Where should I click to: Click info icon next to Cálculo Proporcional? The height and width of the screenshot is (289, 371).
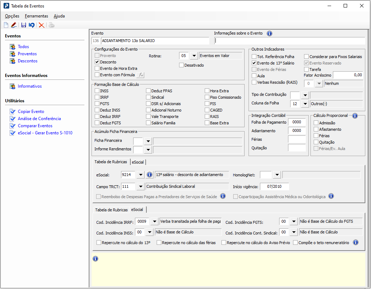pyautogui.click(x=355, y=116)
